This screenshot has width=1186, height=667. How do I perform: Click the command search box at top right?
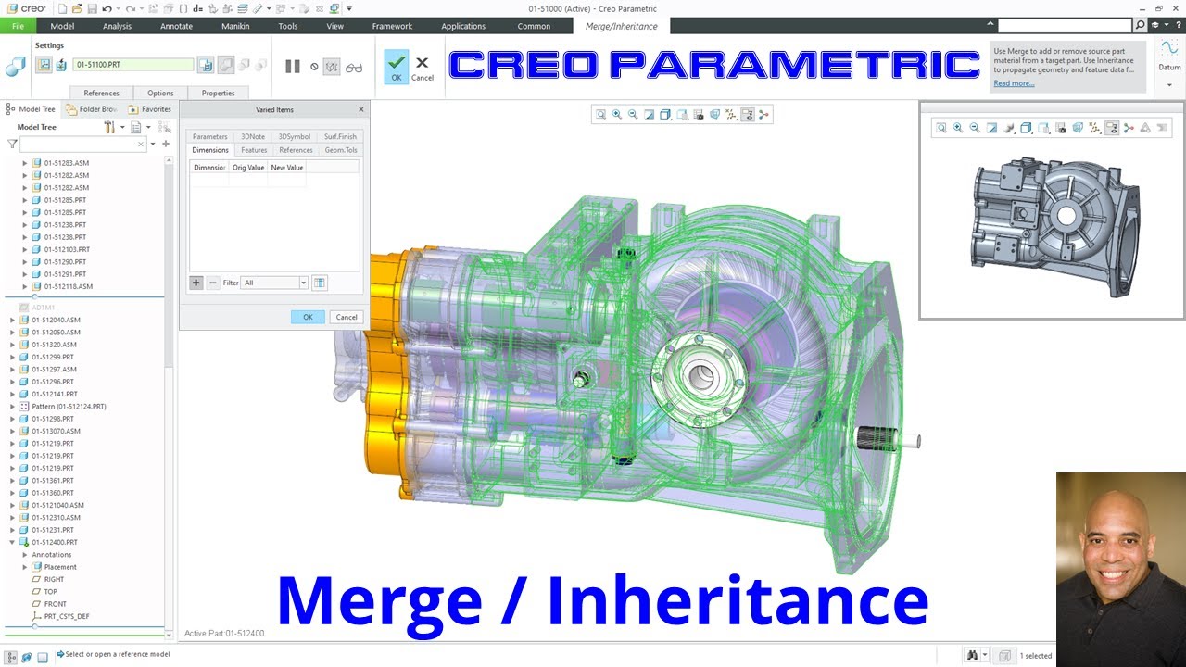(1066, 26)
